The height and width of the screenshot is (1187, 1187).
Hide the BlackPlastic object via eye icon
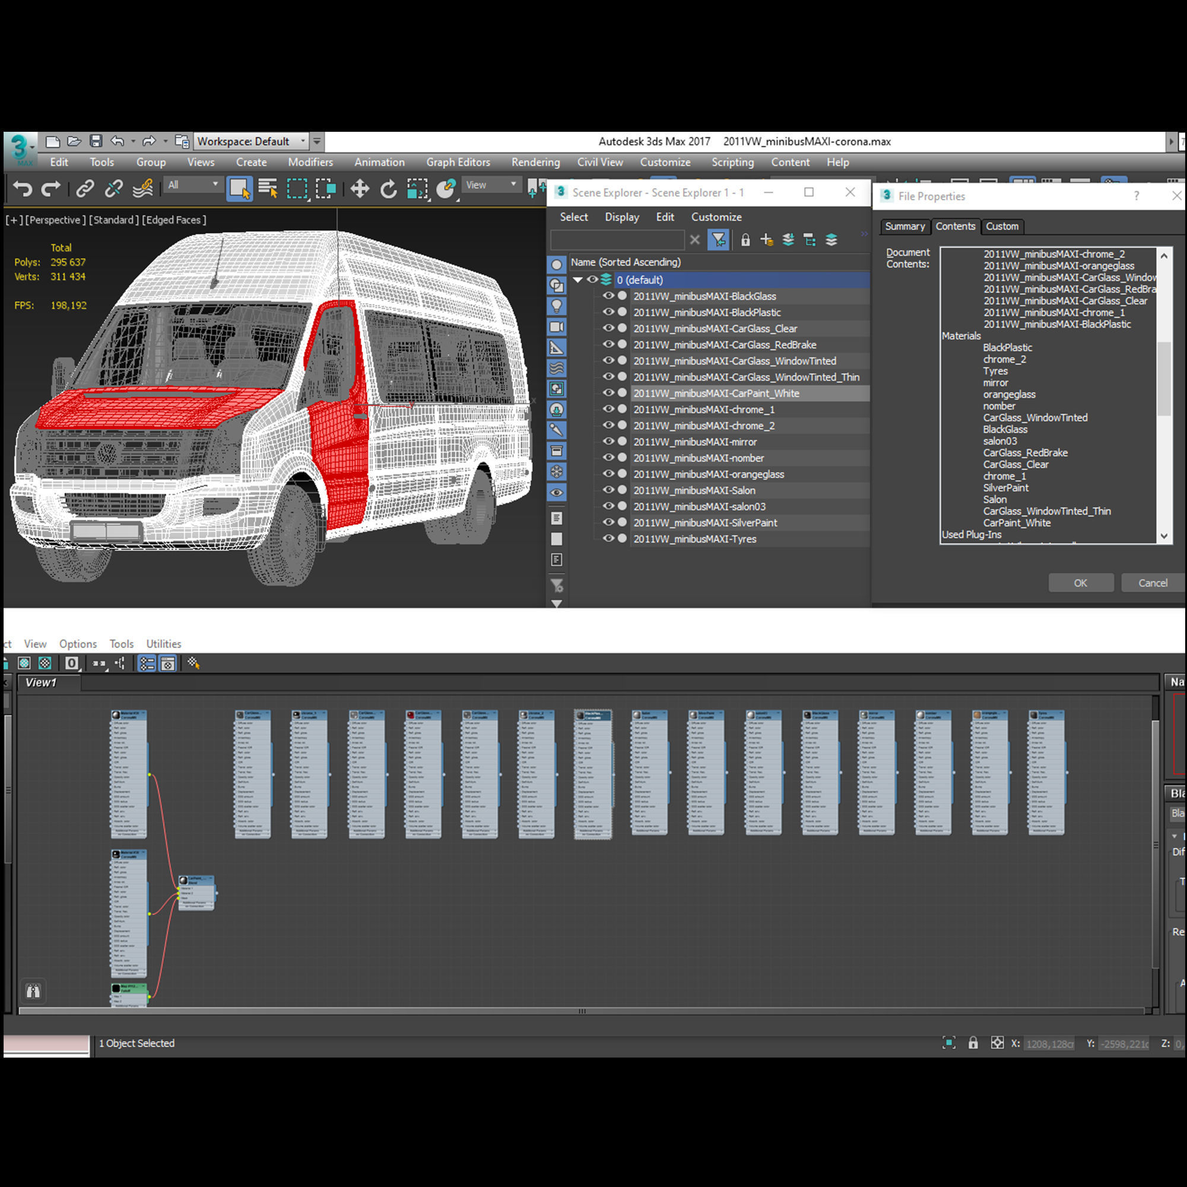tap(608, 312)
